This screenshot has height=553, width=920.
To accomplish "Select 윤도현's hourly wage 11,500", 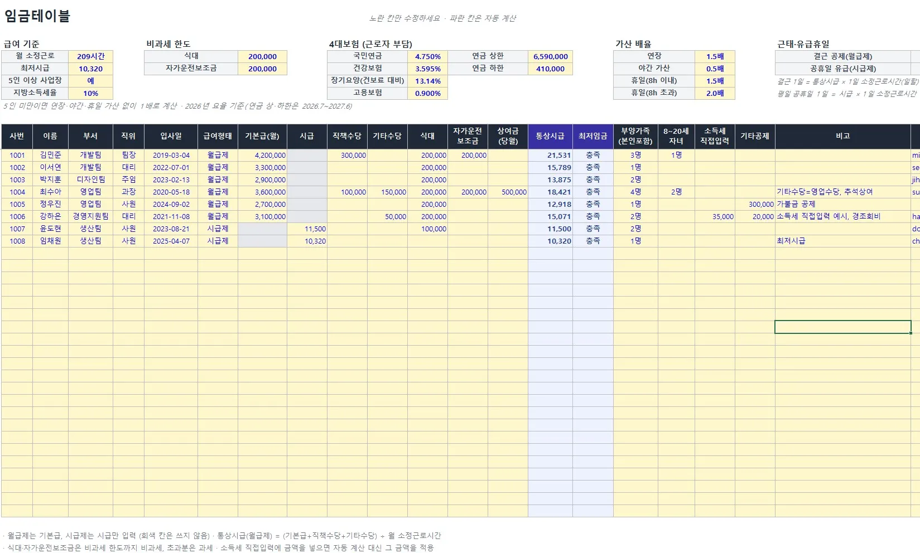I will click(x=307, y=229).
